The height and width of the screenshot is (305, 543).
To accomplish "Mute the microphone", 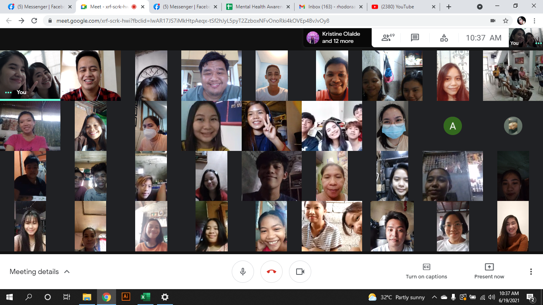I will pos(243,272).
